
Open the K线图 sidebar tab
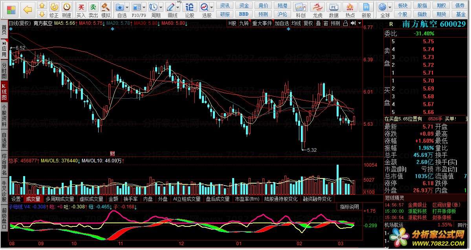point(4,92)
